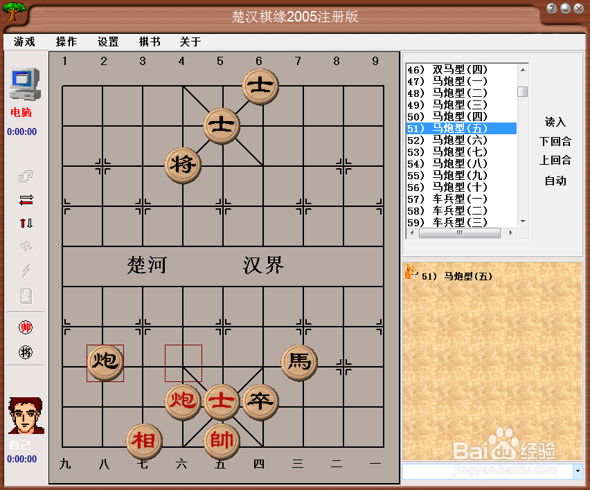This screenshot has height=490, width=590.
Task: Click the footprints icon in sidebar
Action: (x=26, y=246)
